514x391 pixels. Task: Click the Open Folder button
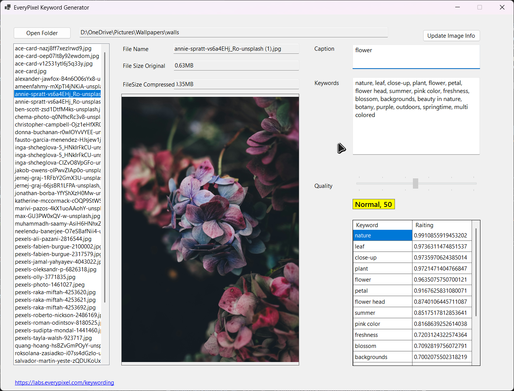pyautogui.click(x=42, y=33)
